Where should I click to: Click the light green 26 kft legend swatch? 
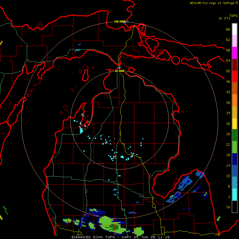click(234, 147)
